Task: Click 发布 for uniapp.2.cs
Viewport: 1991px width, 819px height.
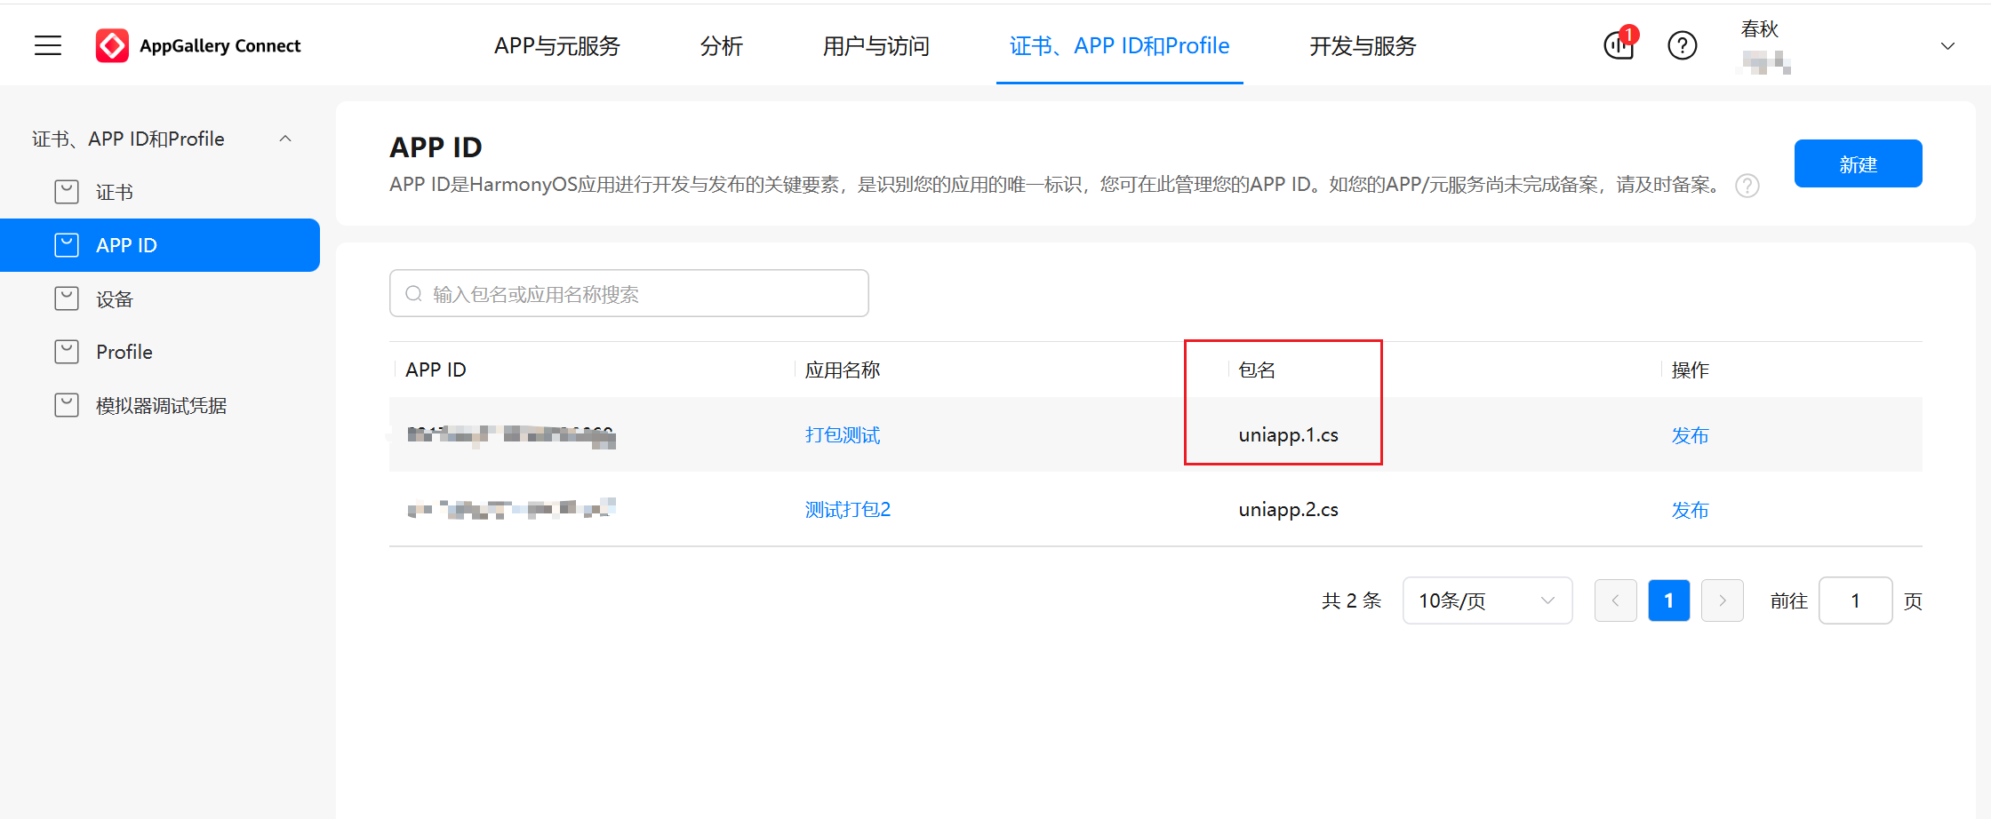Action: point(1690,510)
